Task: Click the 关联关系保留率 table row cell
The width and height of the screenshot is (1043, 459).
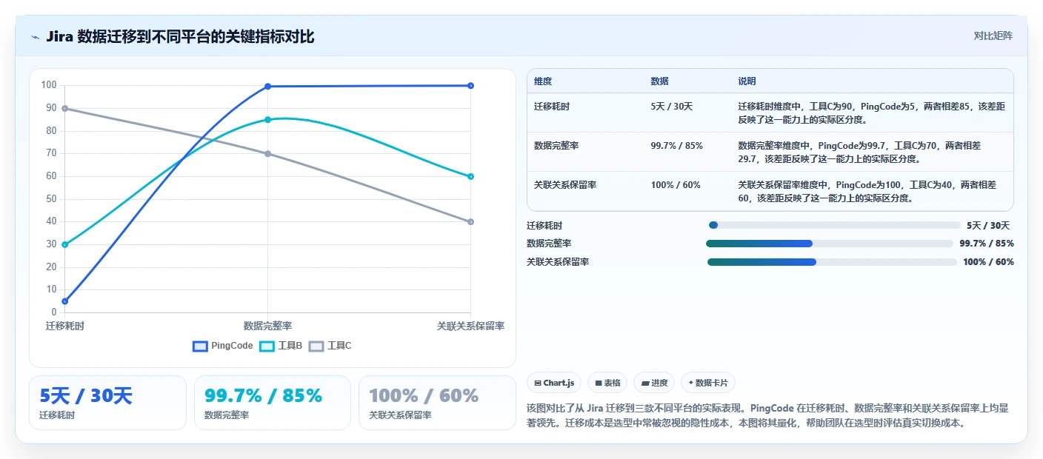Action: tap(565, 185)
